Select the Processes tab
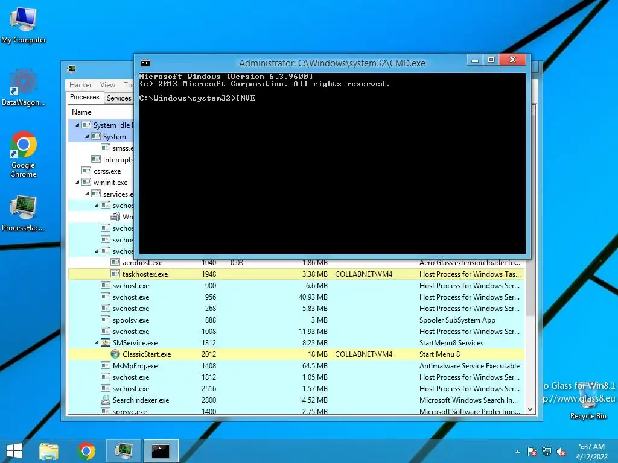The image size is (618, 463). (x=84, y=97)
